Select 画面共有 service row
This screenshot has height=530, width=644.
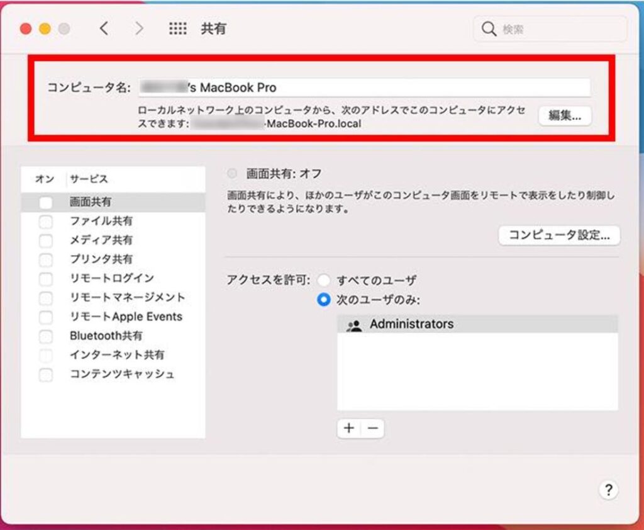(x=113, y=202)
